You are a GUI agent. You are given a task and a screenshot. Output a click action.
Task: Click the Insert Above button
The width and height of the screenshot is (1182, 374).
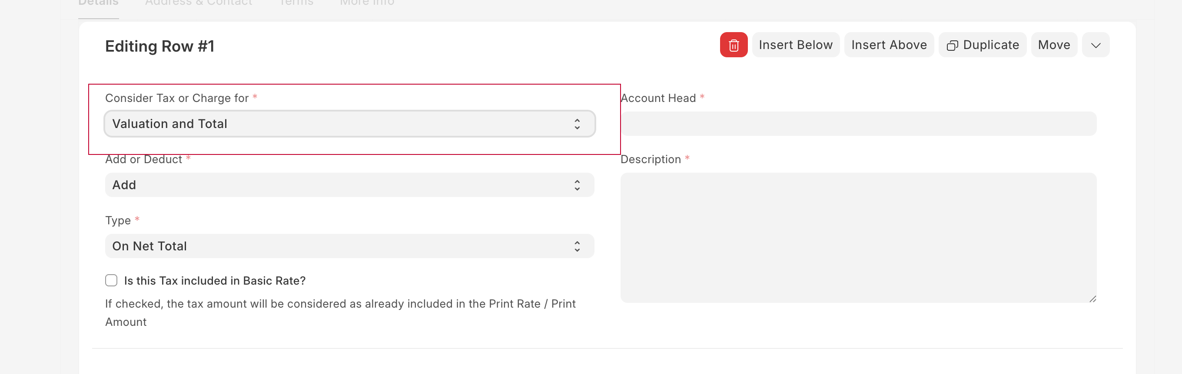point(888,45)
